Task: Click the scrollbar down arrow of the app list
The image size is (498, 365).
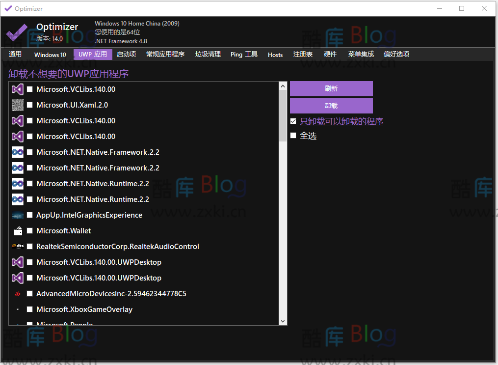Action: tap(283, 320)
